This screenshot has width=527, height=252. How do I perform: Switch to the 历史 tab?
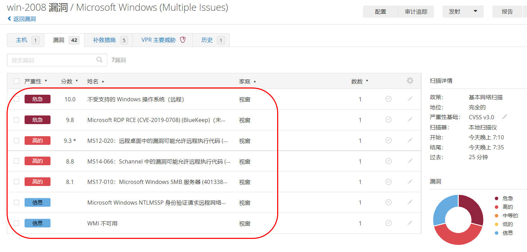(211, 40)
